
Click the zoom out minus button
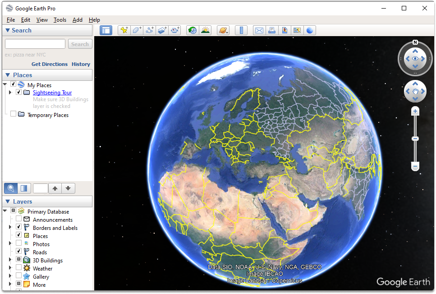point(415,167)
